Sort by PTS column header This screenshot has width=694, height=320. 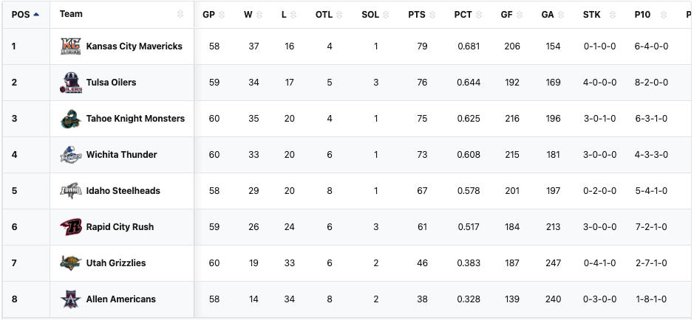click(416, 14)
